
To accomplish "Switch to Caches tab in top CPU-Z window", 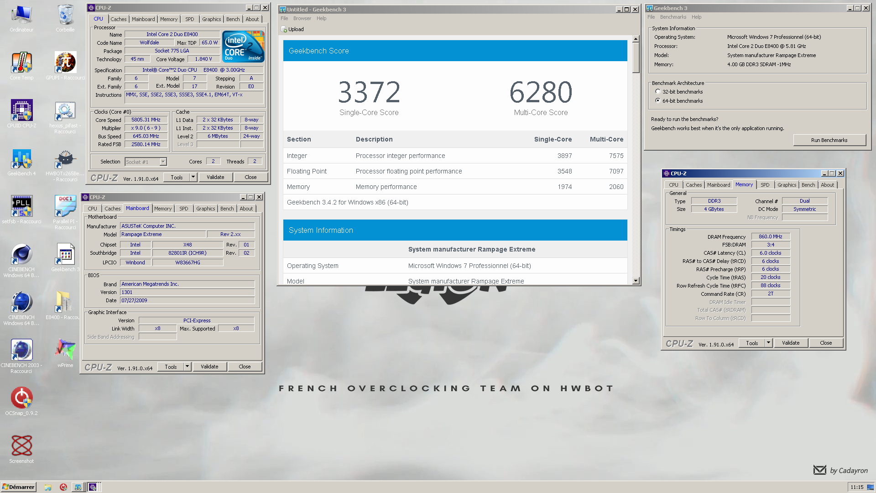I will click(118, 19).
